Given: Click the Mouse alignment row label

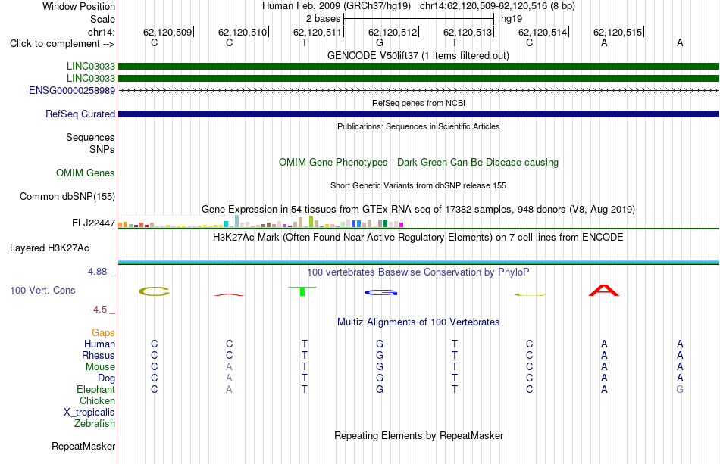Looking at the screenshot, I should [100, 367].
